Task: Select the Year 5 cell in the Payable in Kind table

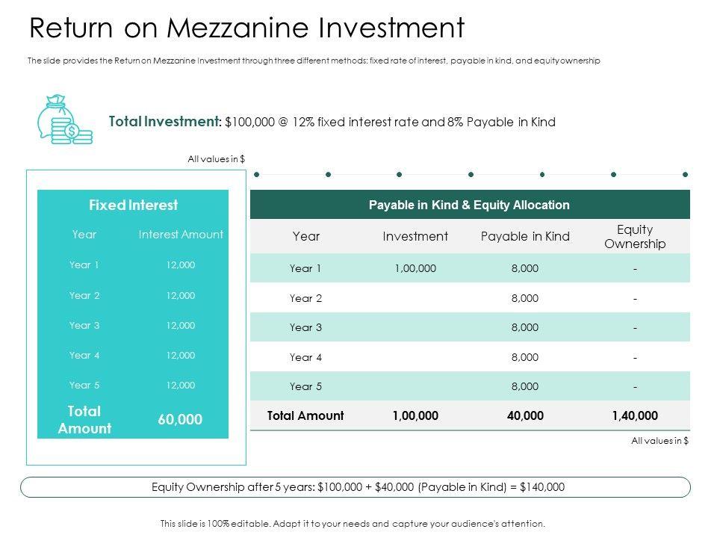Action: coord(305,386)
